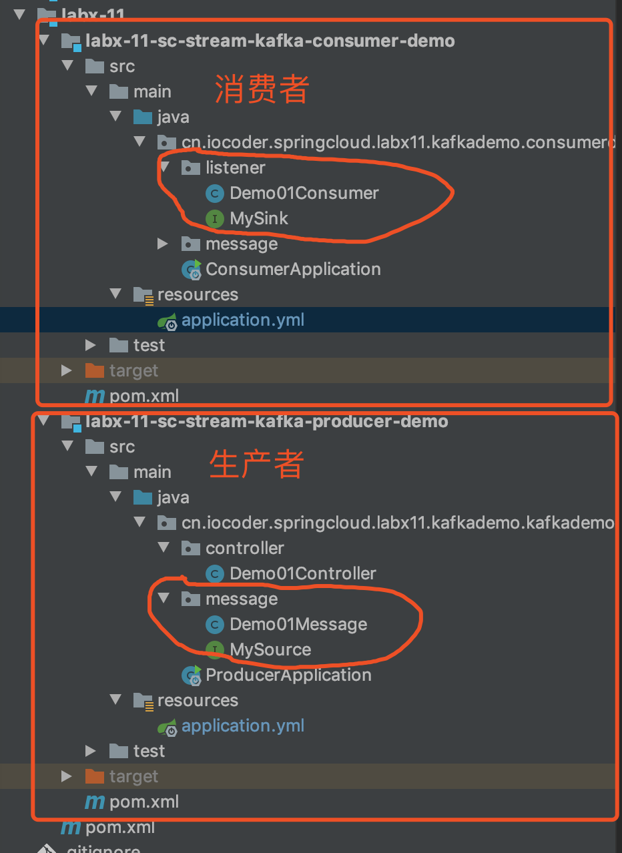This screenshot has width=622, height=853.
Task: Click the orange target folder icon in producer
Action: pyautogui.click(x=95, y=777)
